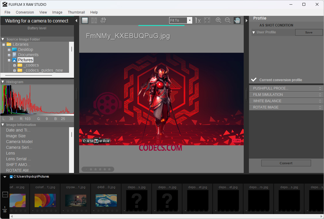324x219 pixels.
Task: Expand the Documents tree node
Action: point(9,55)
